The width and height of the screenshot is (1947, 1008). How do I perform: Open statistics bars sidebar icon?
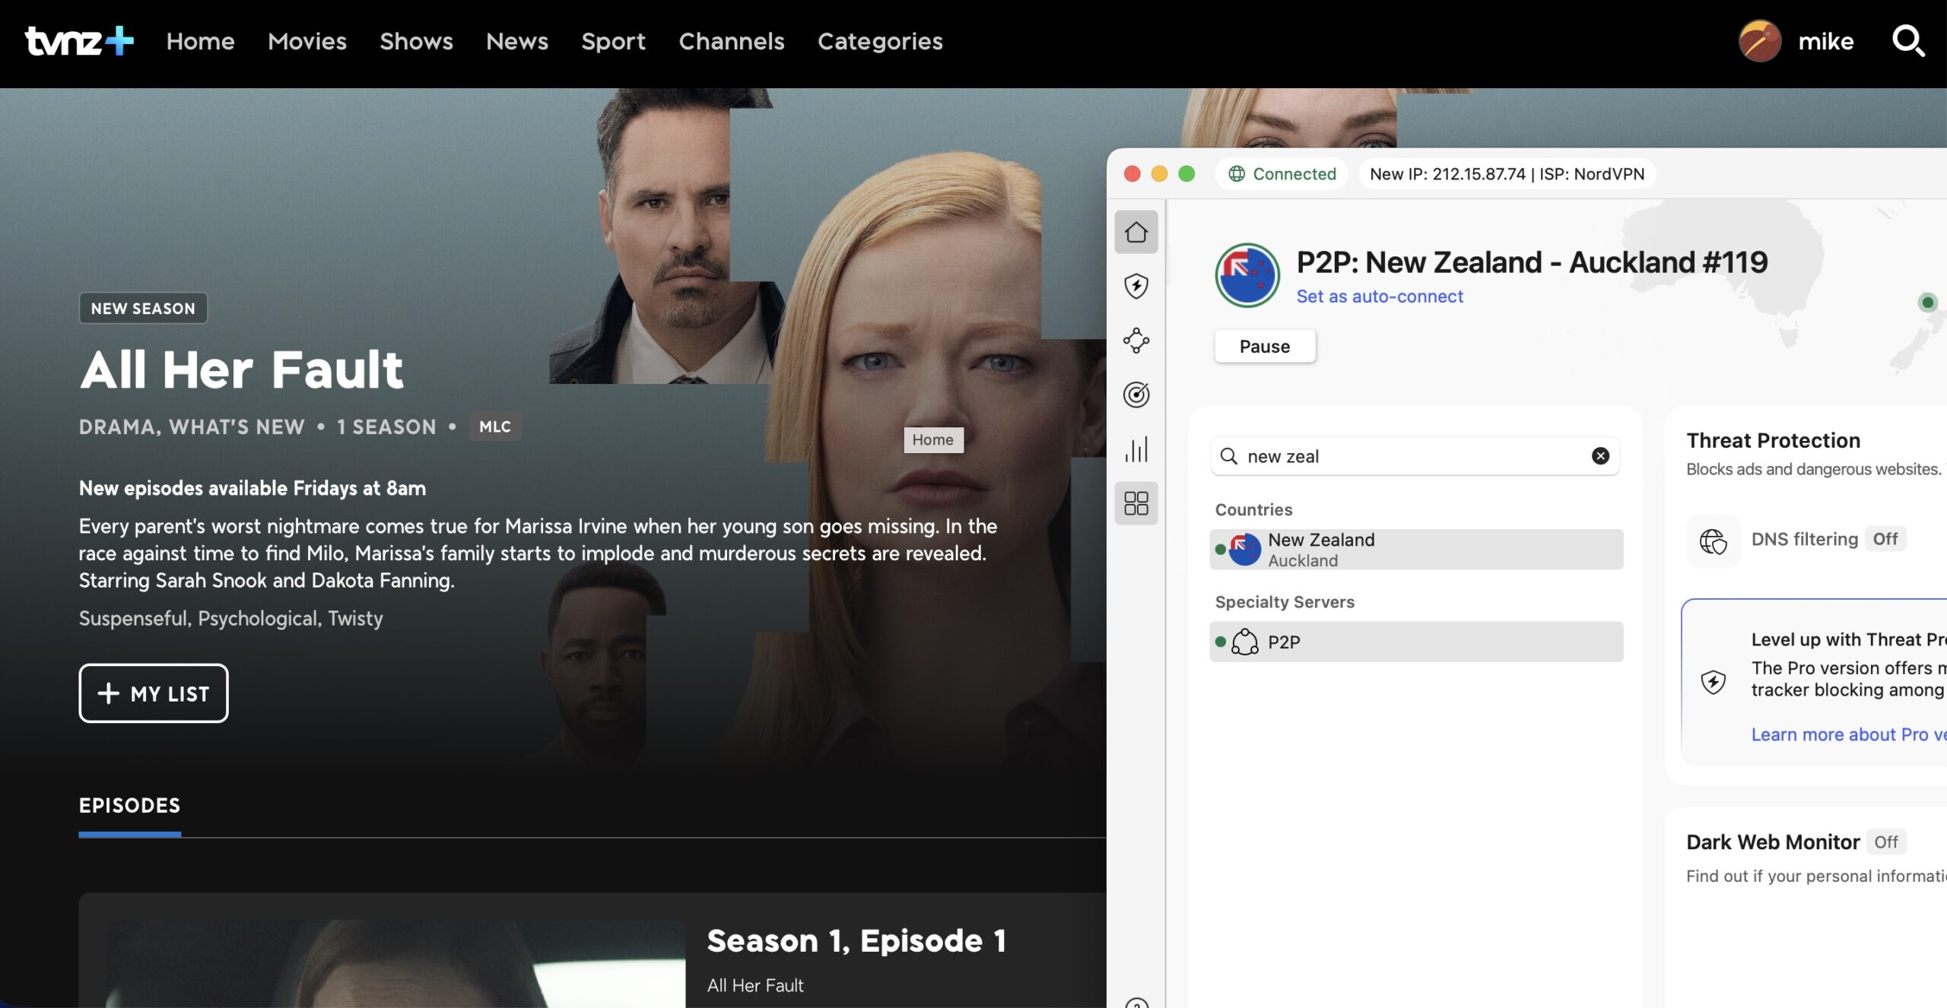point(1136,449)
